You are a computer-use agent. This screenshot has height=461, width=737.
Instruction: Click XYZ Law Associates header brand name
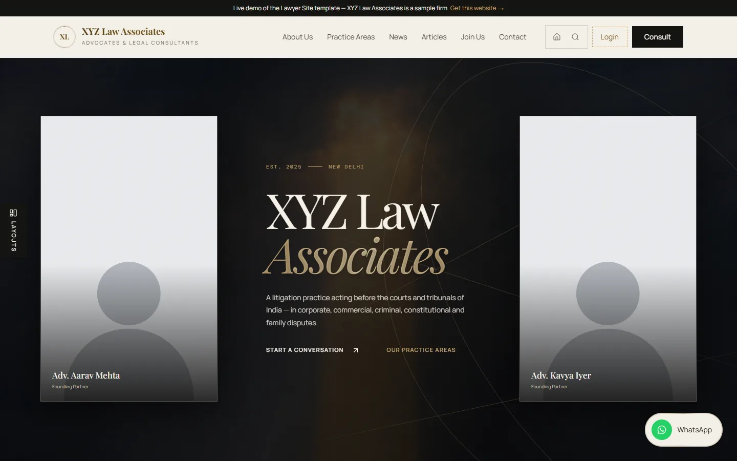coord(123,32)
